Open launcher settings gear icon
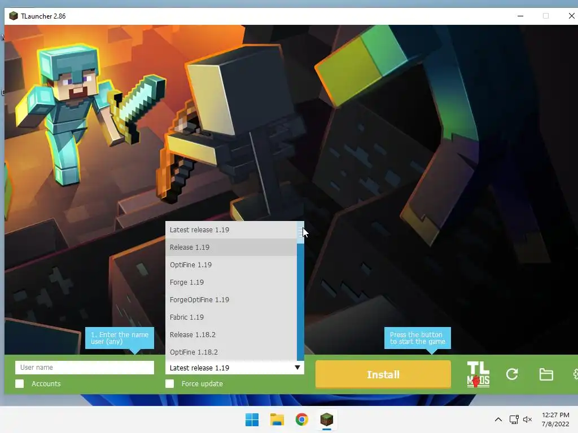Screen dimensions: 578x433 [575, 374]
